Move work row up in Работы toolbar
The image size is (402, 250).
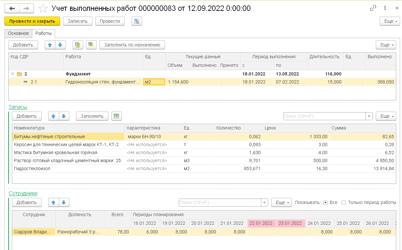tap(50, 45)
